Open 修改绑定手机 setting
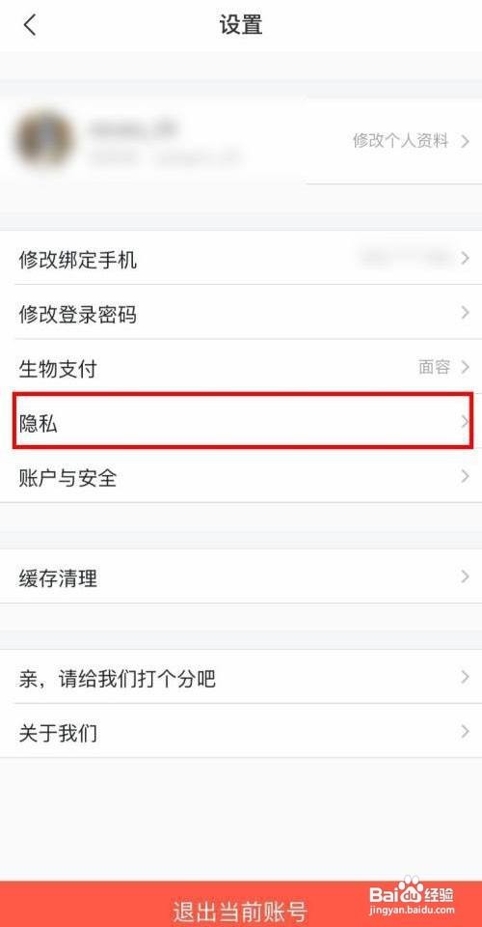Image resolution: width=482 pixels, height=927 pixels. (x=241, y=259)
